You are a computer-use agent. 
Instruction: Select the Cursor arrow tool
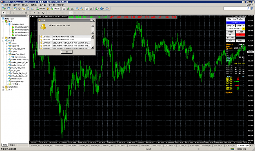pyautogui.click(x=3, y=13)
